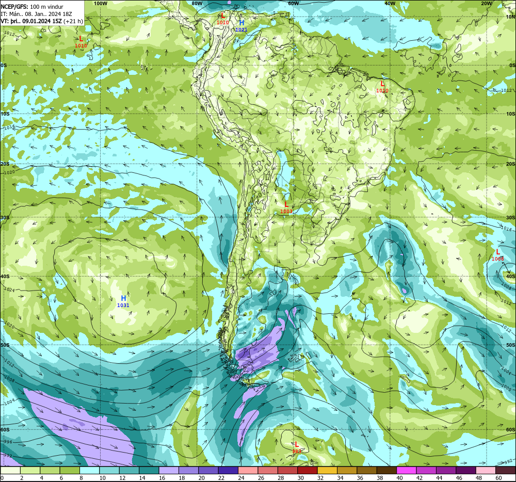Select the purple 44–46 legend swatch
The image size is (516, 482).
click(x=446, y=470)
